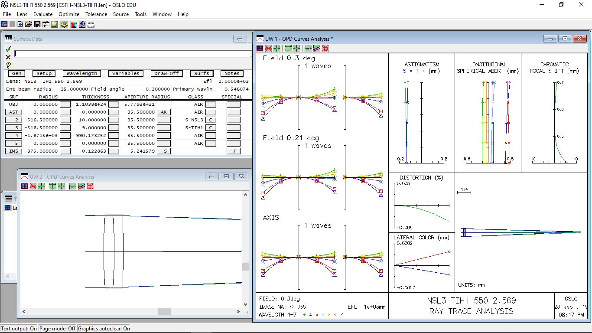The image size is (592, 333).
Task: Open a lens file with the folder icon
Action: tap(29, 25)
